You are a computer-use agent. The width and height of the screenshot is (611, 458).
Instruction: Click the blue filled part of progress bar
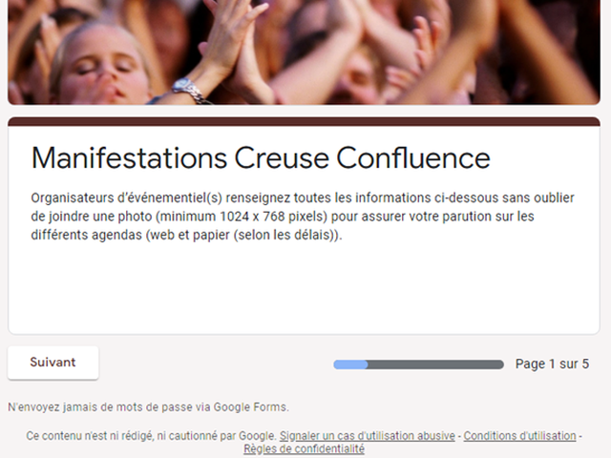tap(350, 364)
